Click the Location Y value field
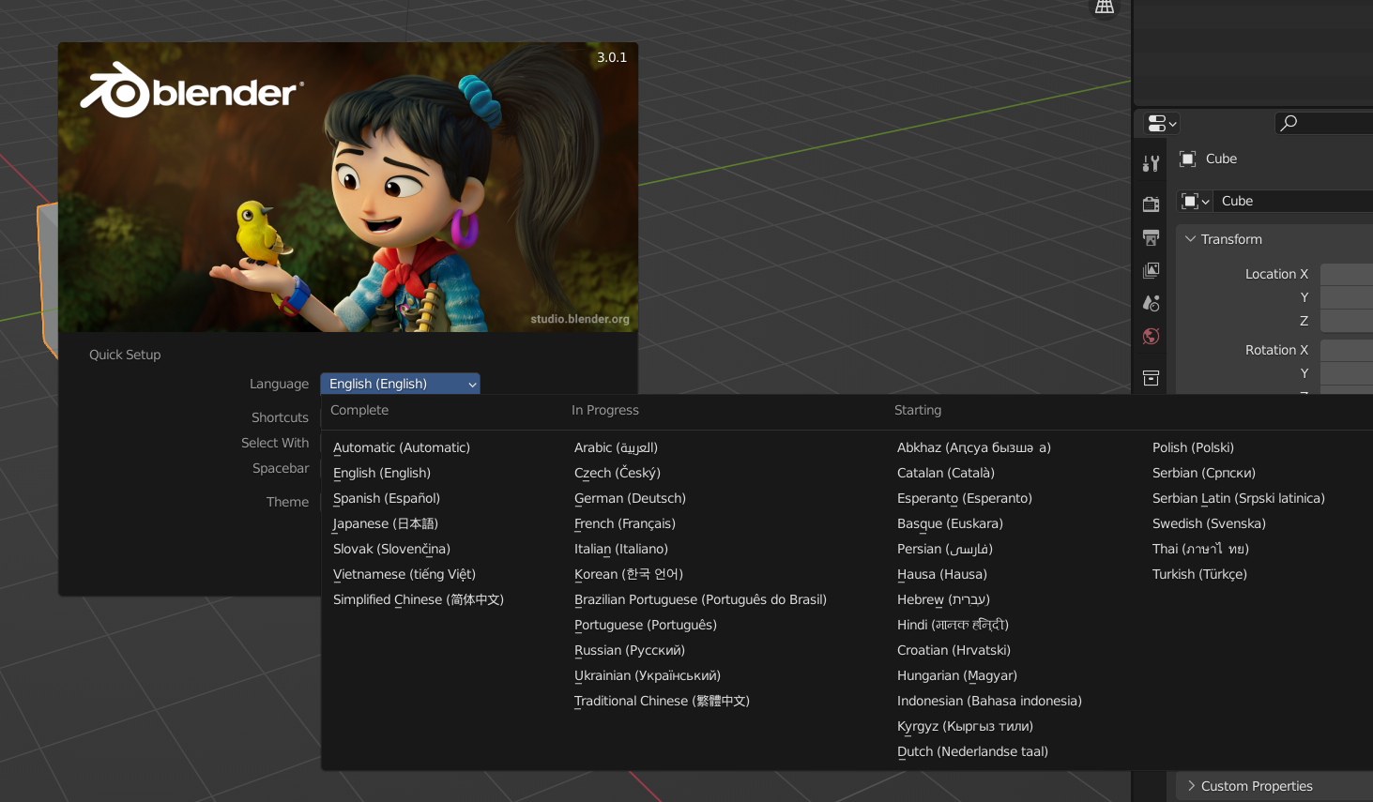This screenshot has width=1373, height=802. point(1347,297)
